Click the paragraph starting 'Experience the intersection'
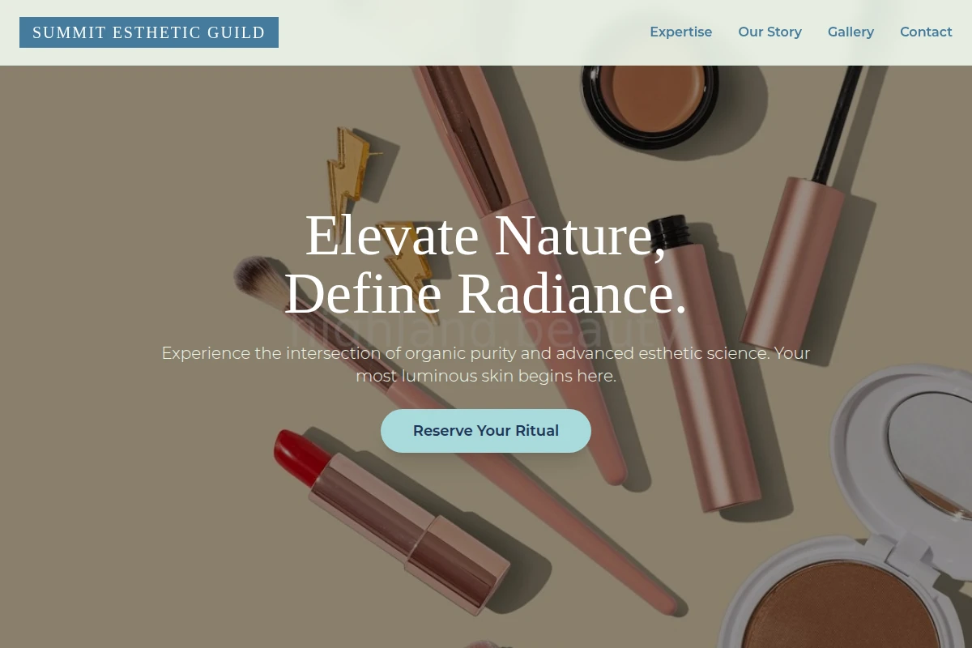This screenshot has height=648, width=972. coord(486,364)
